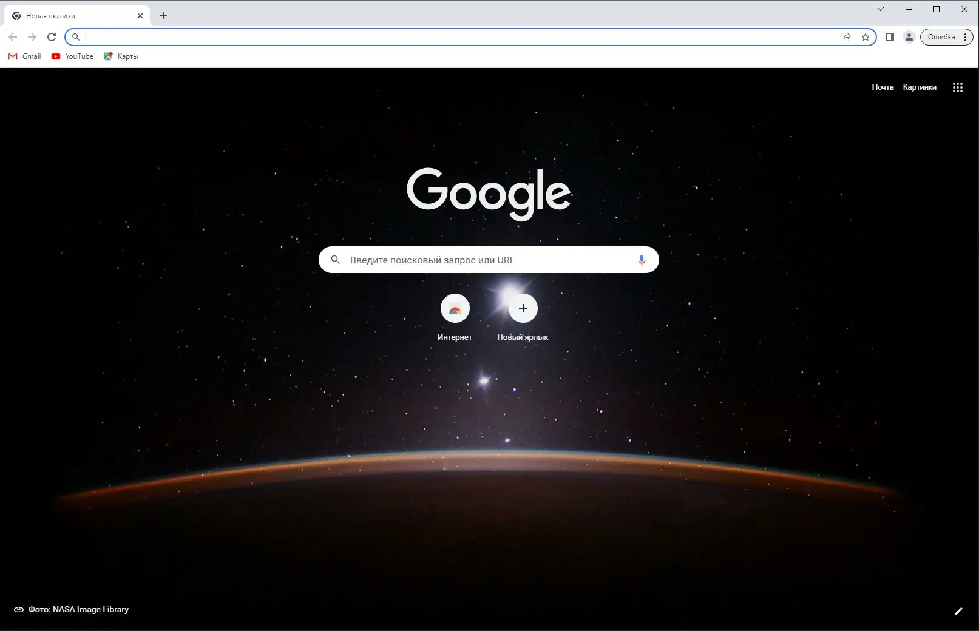The height and width of the screenshot is (631, 979).
Task: Open the Почта link
Action: (882, 87)
